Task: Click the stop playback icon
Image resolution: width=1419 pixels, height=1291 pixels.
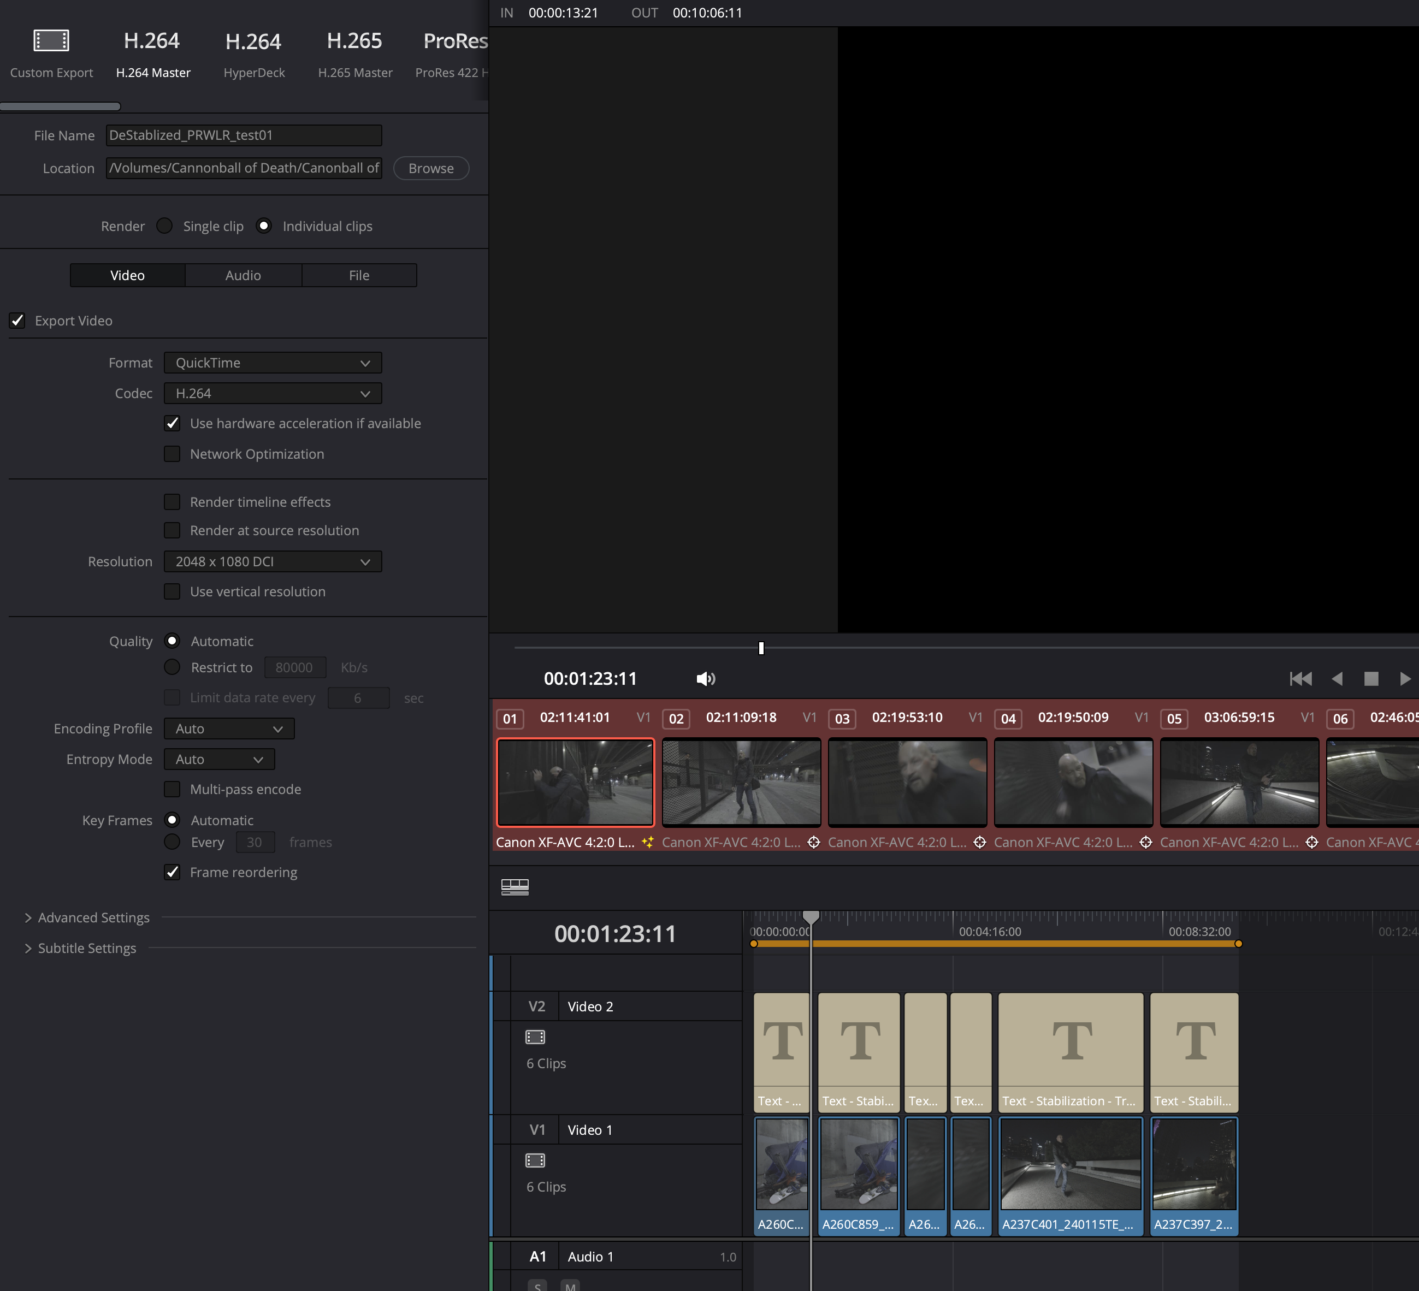Action: point(1371,679)
